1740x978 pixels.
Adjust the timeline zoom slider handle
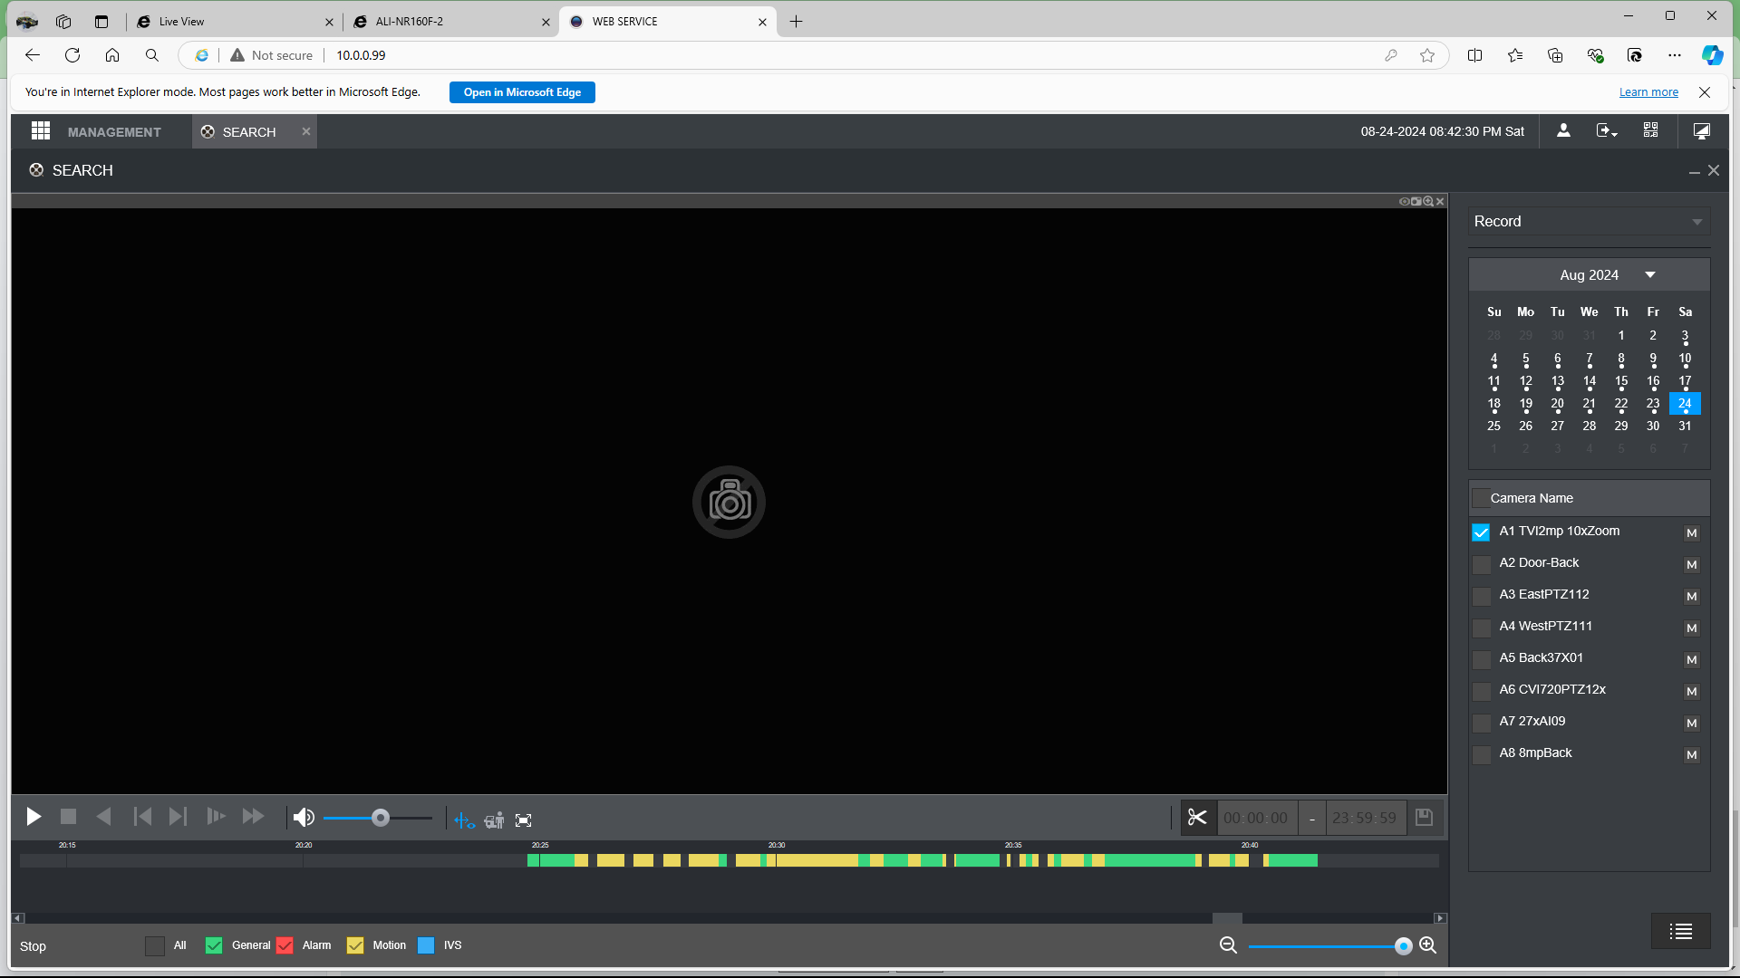point(1403,946)
